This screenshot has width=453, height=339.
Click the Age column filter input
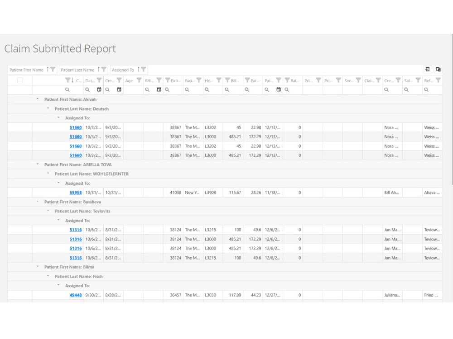[133, 89]
